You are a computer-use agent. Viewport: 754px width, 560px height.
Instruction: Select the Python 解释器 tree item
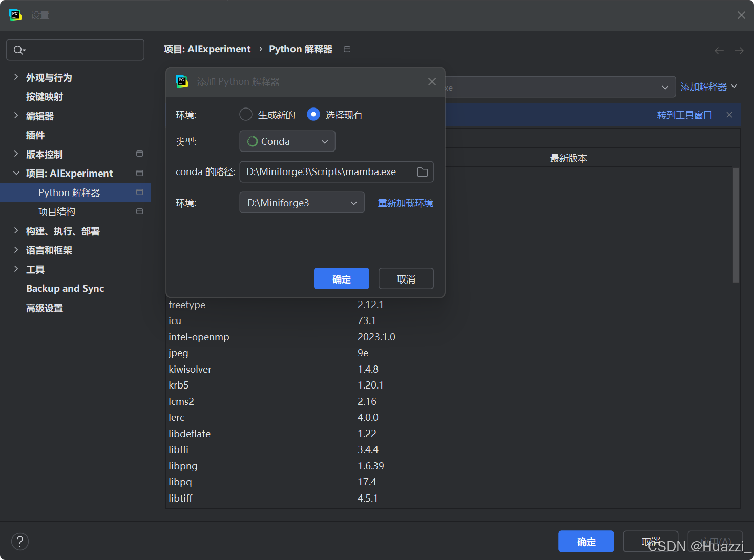[75, 192]
